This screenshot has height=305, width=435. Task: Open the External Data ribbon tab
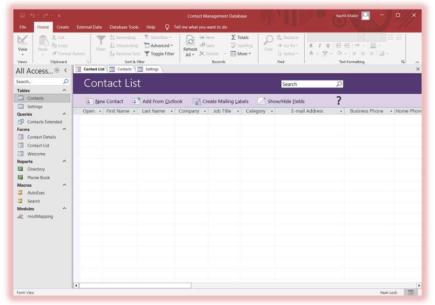(89, 27)
